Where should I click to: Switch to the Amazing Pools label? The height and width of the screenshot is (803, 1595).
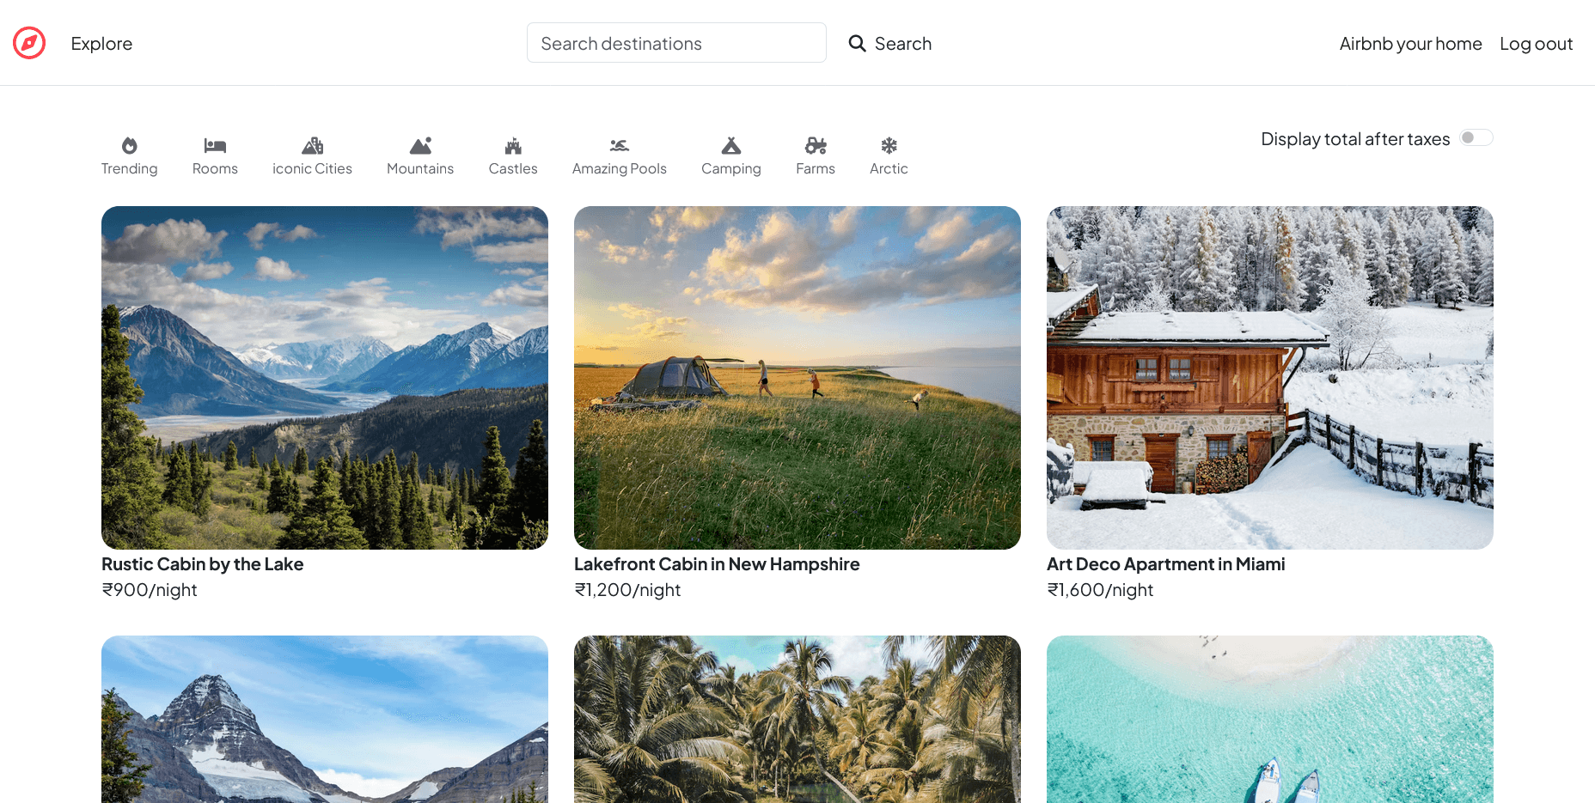coord(620,169)
